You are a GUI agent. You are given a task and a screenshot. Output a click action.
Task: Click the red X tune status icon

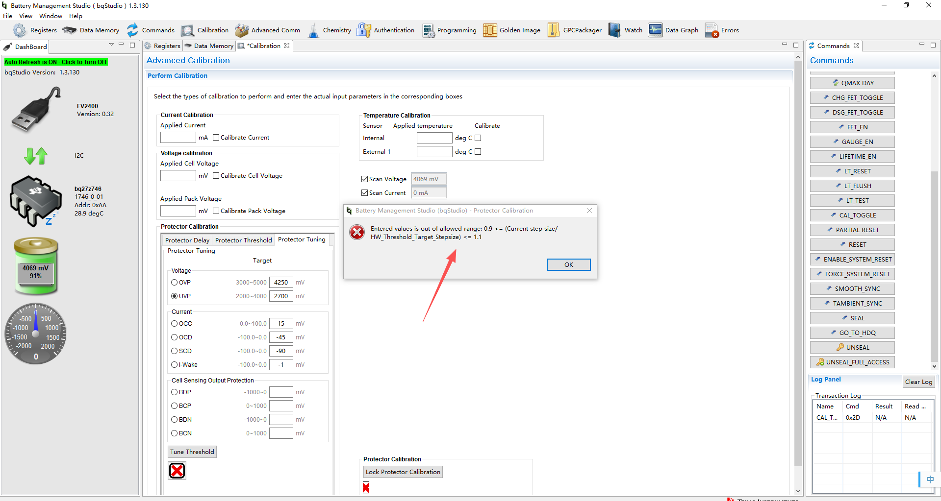pyautogui.click(x=177, y=471)
